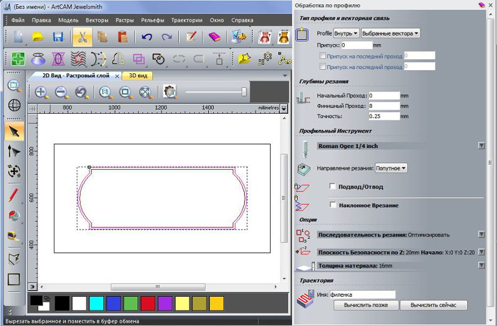Image resolution: width=497 pixels, height=326 pixels.
Task: Open the notes pencil icon
Action: [x=191, y=37]
